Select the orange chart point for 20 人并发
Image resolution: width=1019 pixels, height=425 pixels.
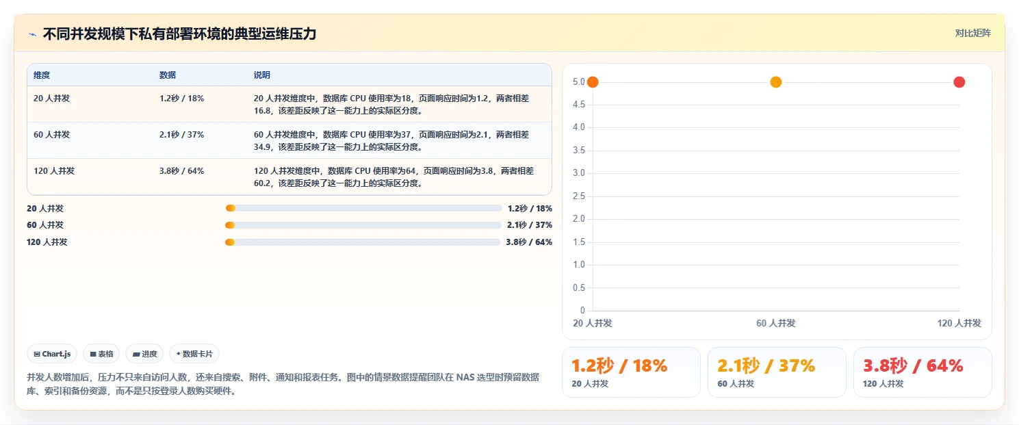pyautogui.click(x=593, y=82)
